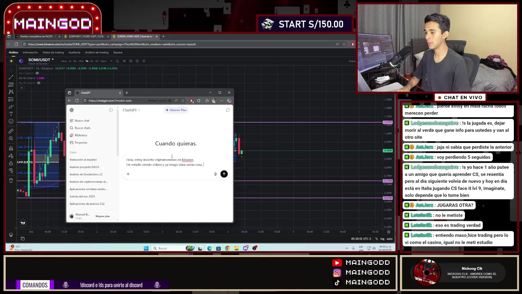Toggle visibility of MA 99 indicator
This screenshot has height=294, width=522.
pos(38,83)
